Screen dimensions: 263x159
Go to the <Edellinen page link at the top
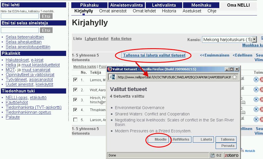pos(242,55)
